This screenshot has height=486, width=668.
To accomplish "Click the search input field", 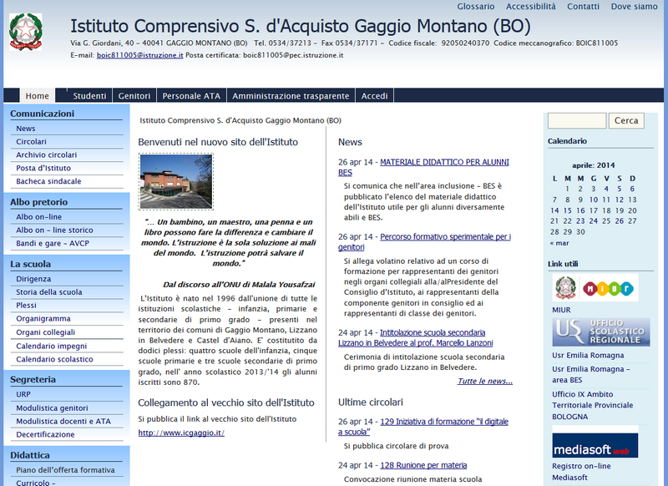I will [577, 120].
